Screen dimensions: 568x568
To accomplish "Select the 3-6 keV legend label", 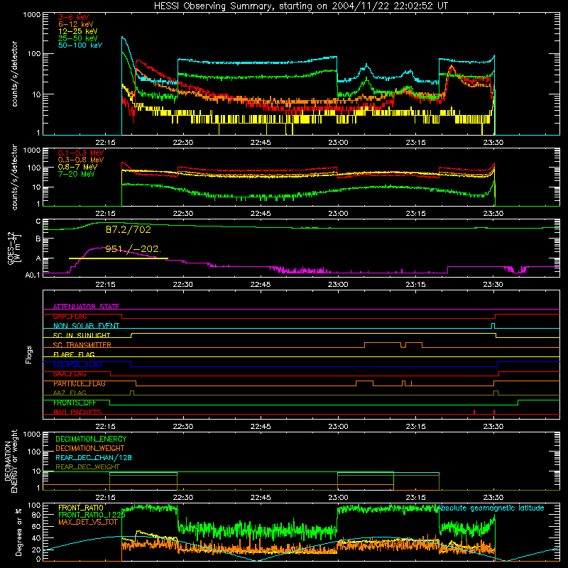I will [74, 17].
